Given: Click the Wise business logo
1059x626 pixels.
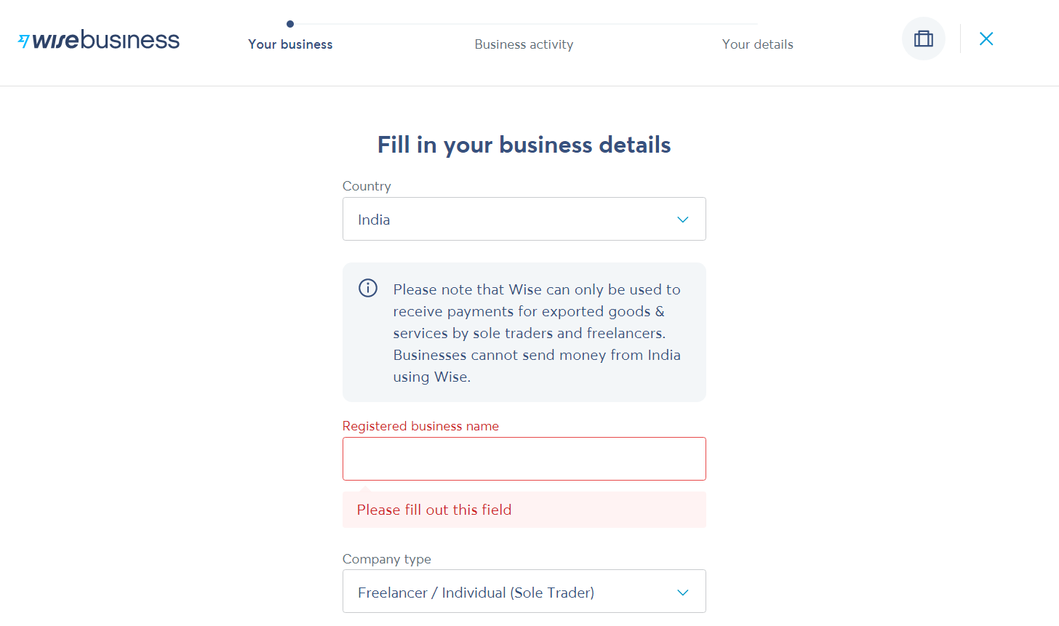Looking at the screenshot, I should [x=99, y=40].
